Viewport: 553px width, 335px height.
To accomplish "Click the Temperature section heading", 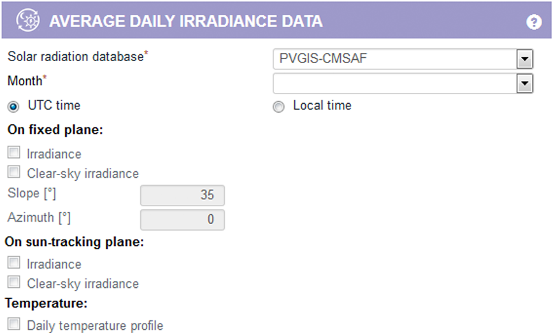I will pyautogui.click(x=46, y=303).
